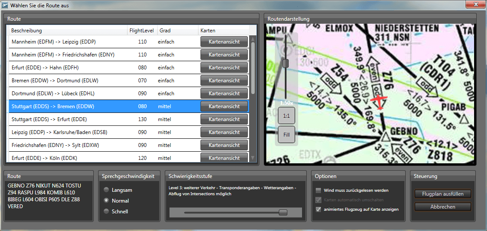Click the app icon in title bar
The image size is (487, 231).
pos(5,5)
